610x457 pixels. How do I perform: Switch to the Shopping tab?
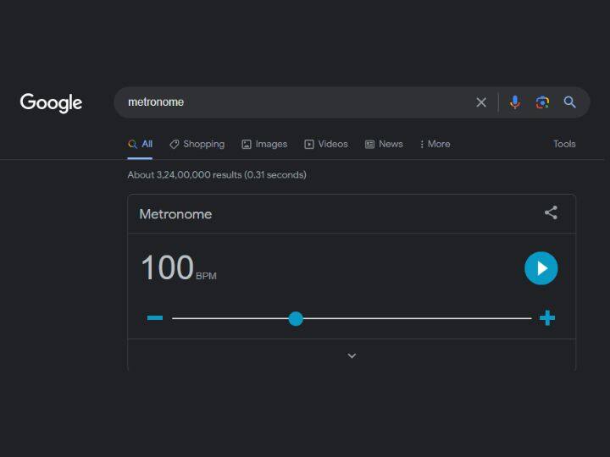[x=197, y=144]
